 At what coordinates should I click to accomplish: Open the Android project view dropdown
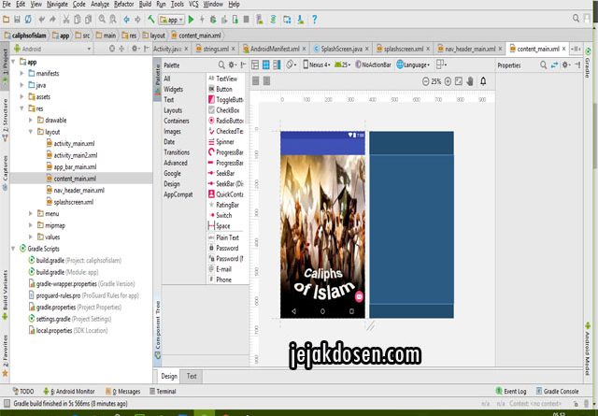pyautogui.click(x=52, y=49)
